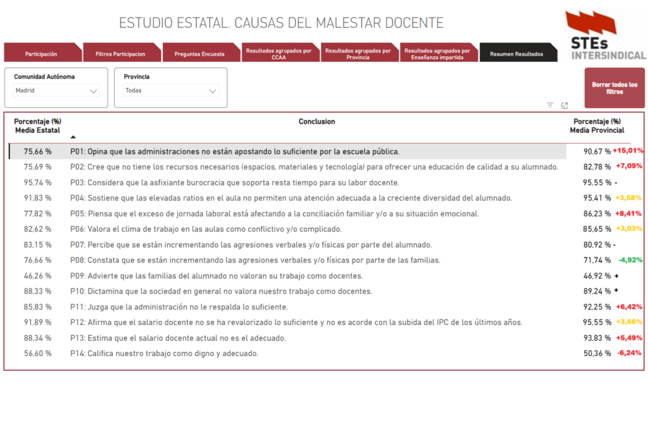
Task: Go to the Preguntas Encuesta tab
Action: [199, 54]
